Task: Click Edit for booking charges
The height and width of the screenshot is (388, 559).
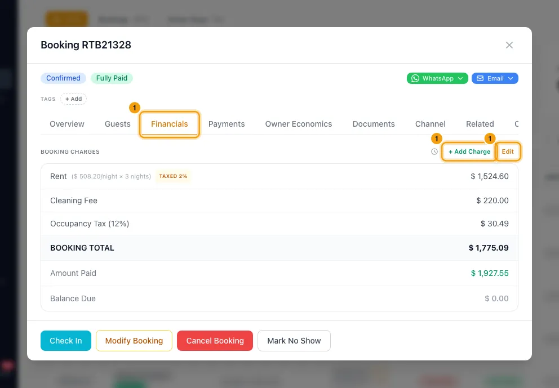Action: (508, 151)
